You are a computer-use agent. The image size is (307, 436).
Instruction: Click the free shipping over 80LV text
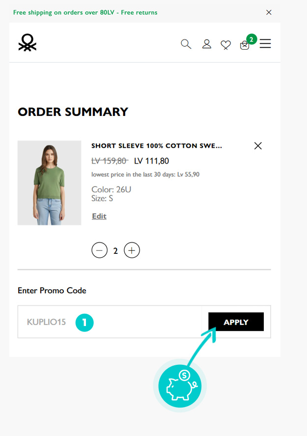click(x=85, y=12)
